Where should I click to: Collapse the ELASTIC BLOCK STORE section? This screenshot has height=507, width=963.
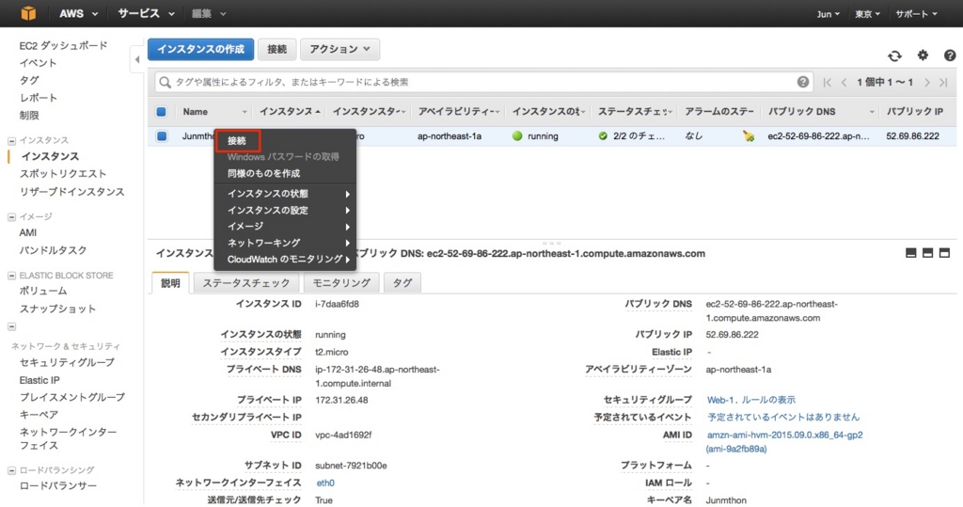(11, 276)
